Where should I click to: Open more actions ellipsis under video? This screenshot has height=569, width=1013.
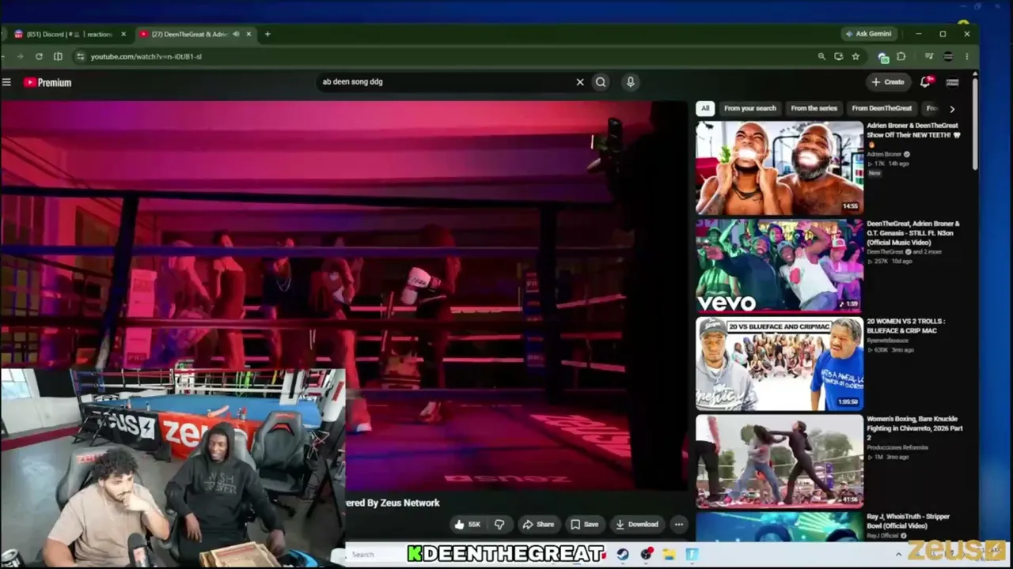point(678,524)
